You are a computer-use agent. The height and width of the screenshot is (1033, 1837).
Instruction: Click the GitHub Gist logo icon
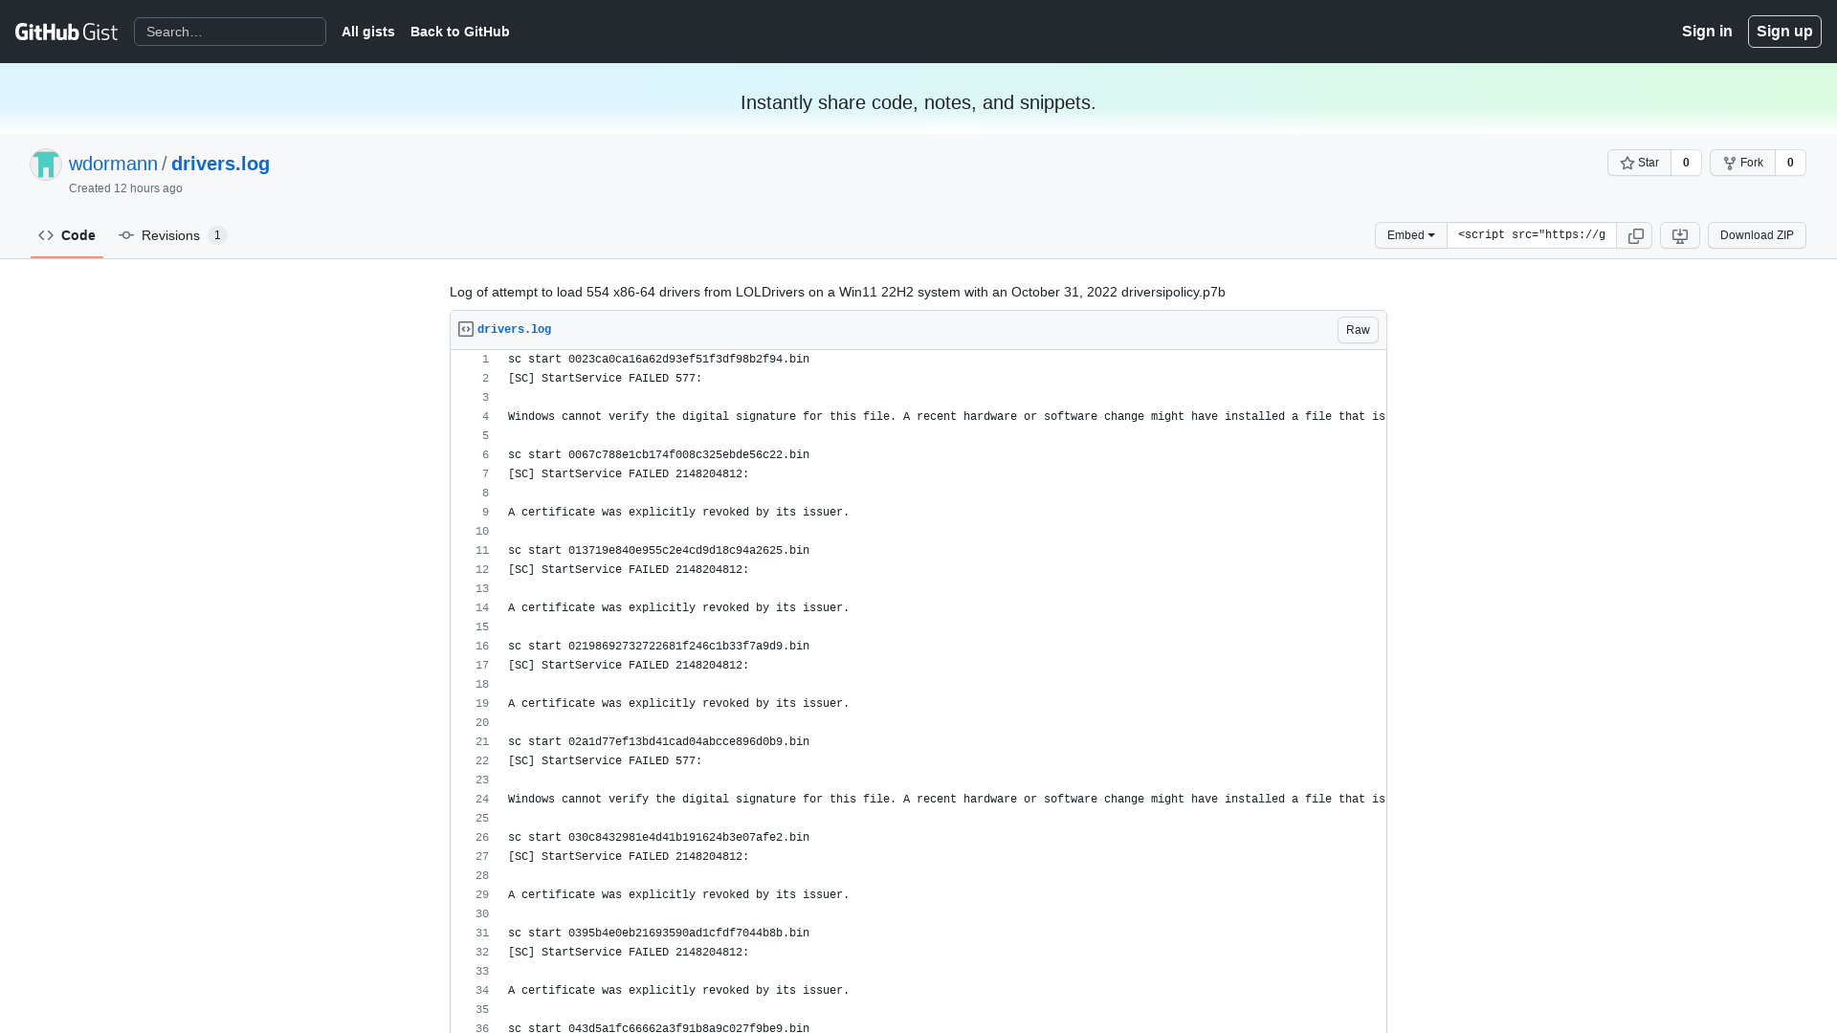(66, 31)
